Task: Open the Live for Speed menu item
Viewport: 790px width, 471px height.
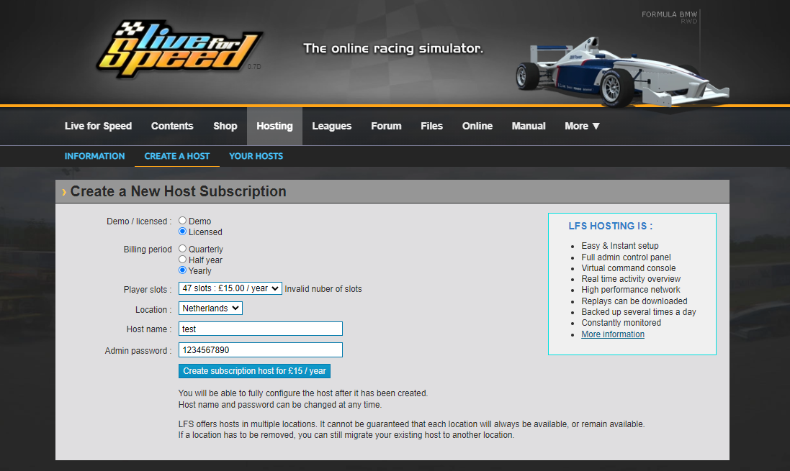Action: point(98,127)
